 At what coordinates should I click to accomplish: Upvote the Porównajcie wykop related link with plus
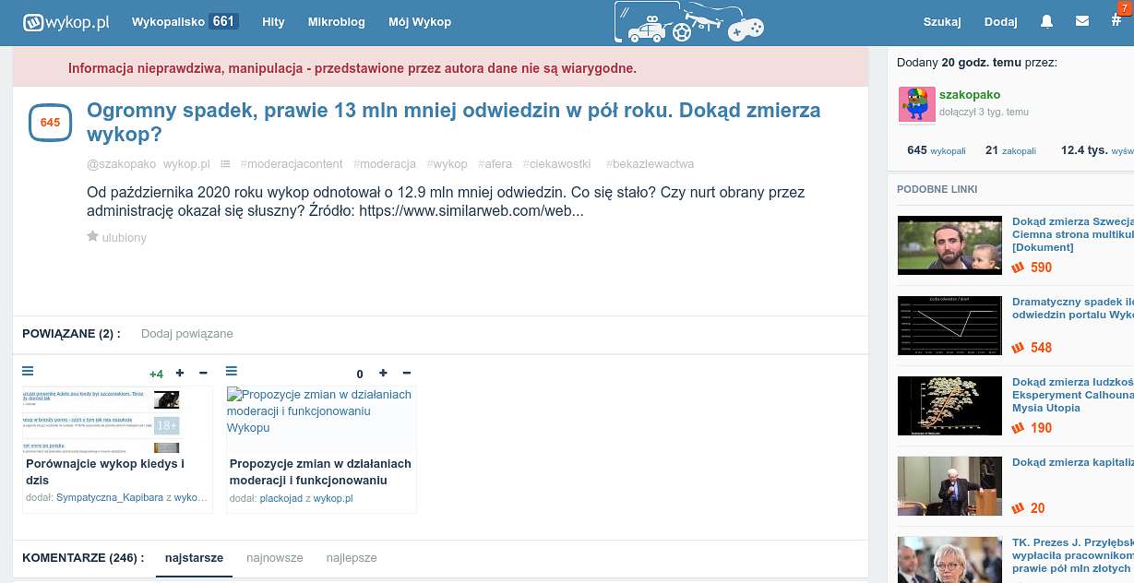(180, 373)
